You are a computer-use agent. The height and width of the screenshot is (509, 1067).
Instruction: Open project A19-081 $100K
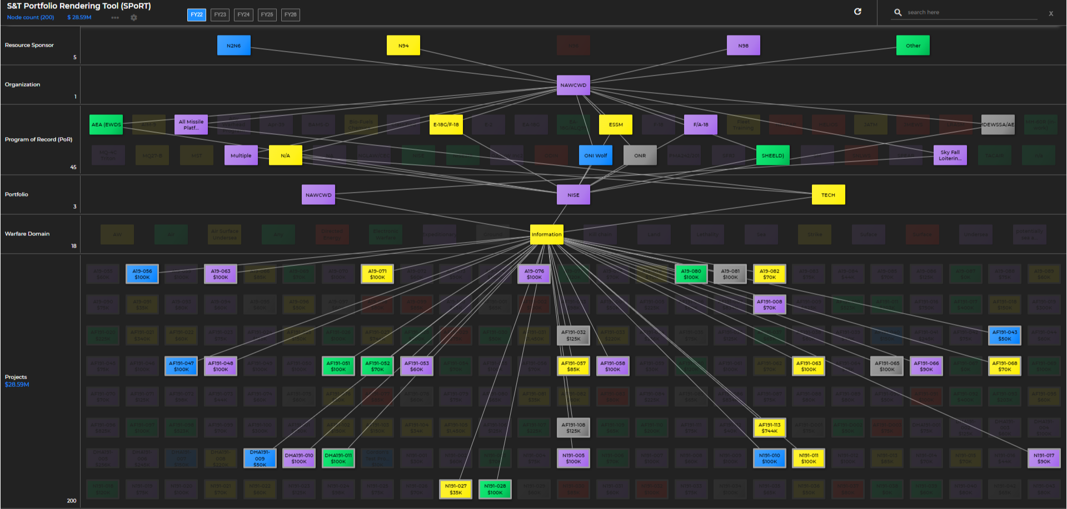[730, 274]
